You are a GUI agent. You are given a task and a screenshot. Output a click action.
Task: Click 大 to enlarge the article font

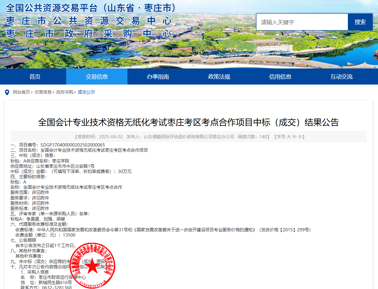(x=290, y=137)
